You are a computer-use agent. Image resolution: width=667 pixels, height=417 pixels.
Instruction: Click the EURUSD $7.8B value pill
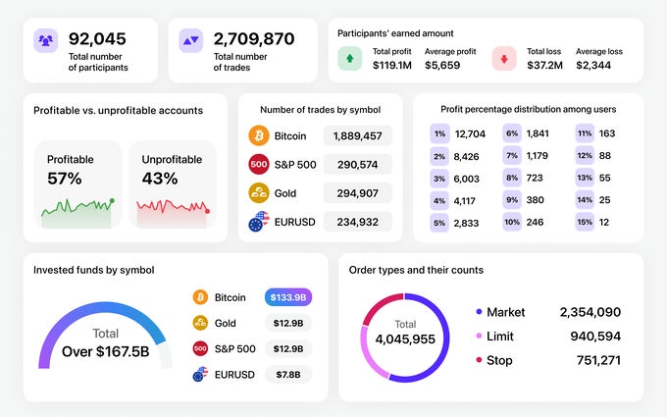pyautogui.click(x=288, y=375)
